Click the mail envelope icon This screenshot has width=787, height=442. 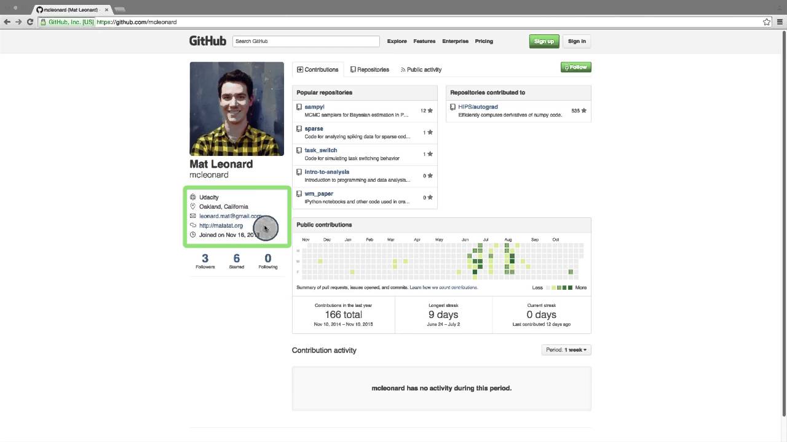pos(193,216)
